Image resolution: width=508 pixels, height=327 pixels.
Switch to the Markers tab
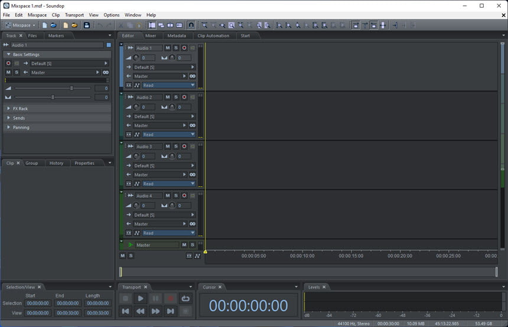(x=56, y=35)
